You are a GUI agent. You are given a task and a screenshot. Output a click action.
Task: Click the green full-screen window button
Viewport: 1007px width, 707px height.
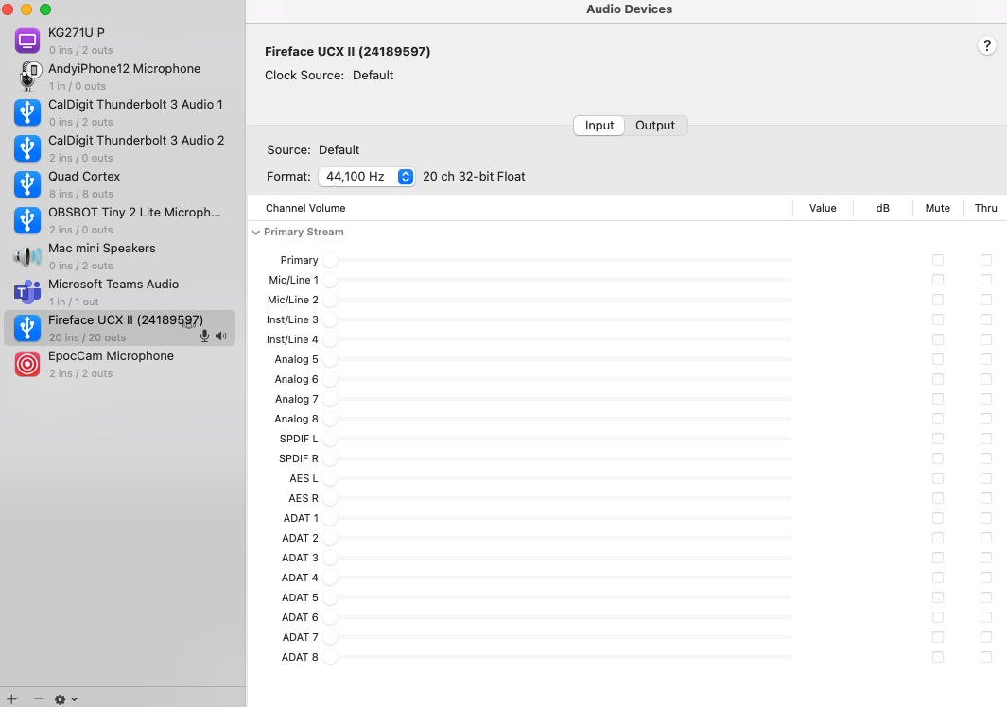pyautogui.click(x=45, y=9)
